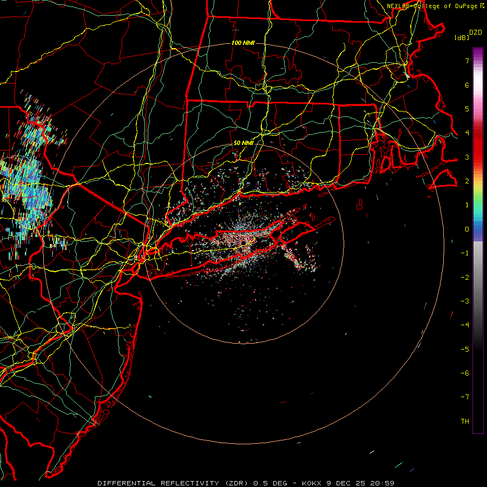The width and height of the screenshot is (487, 487).
Task: Click the '100 NMI' range ring label
Action: point(243,43)
